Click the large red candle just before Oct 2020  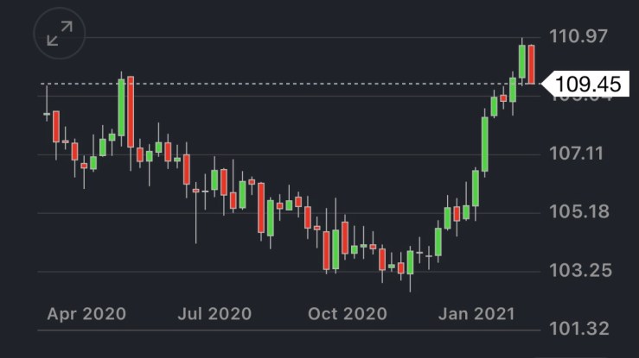coord(326,249)
